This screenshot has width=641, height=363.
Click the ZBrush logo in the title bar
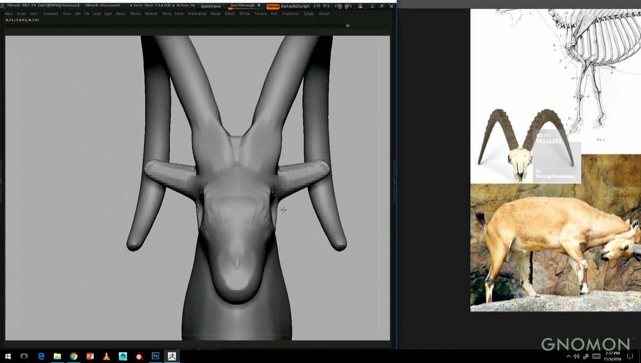[x=4, y=6]
